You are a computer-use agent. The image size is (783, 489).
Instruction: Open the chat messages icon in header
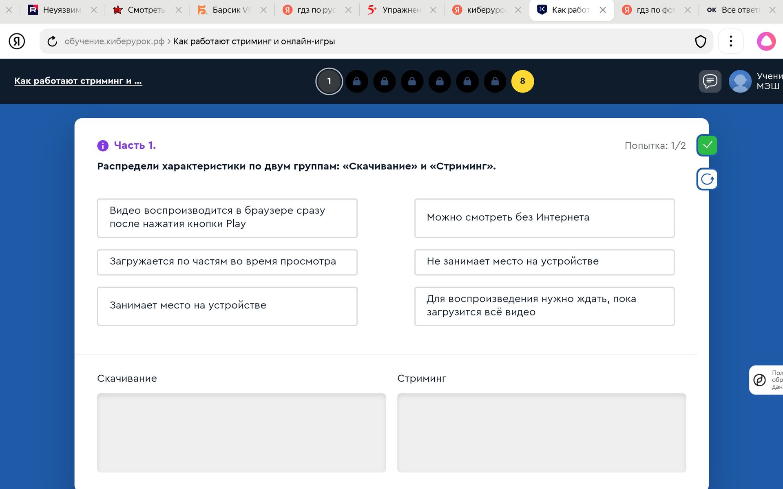710,81
